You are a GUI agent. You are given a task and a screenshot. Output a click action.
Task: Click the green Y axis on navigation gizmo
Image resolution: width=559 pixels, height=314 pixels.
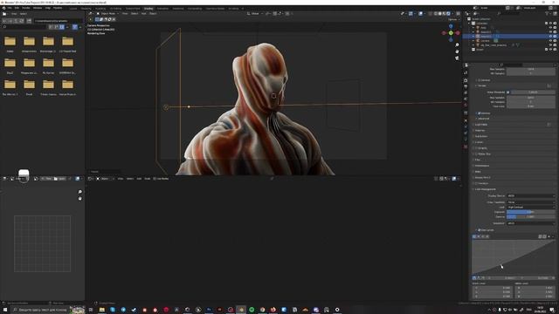pos(451,33)
